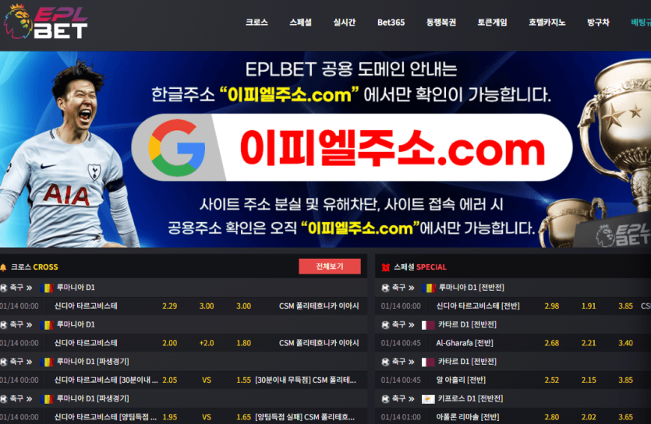
Task: Open the Bet365 menu
Action: (x=391, y=23)
